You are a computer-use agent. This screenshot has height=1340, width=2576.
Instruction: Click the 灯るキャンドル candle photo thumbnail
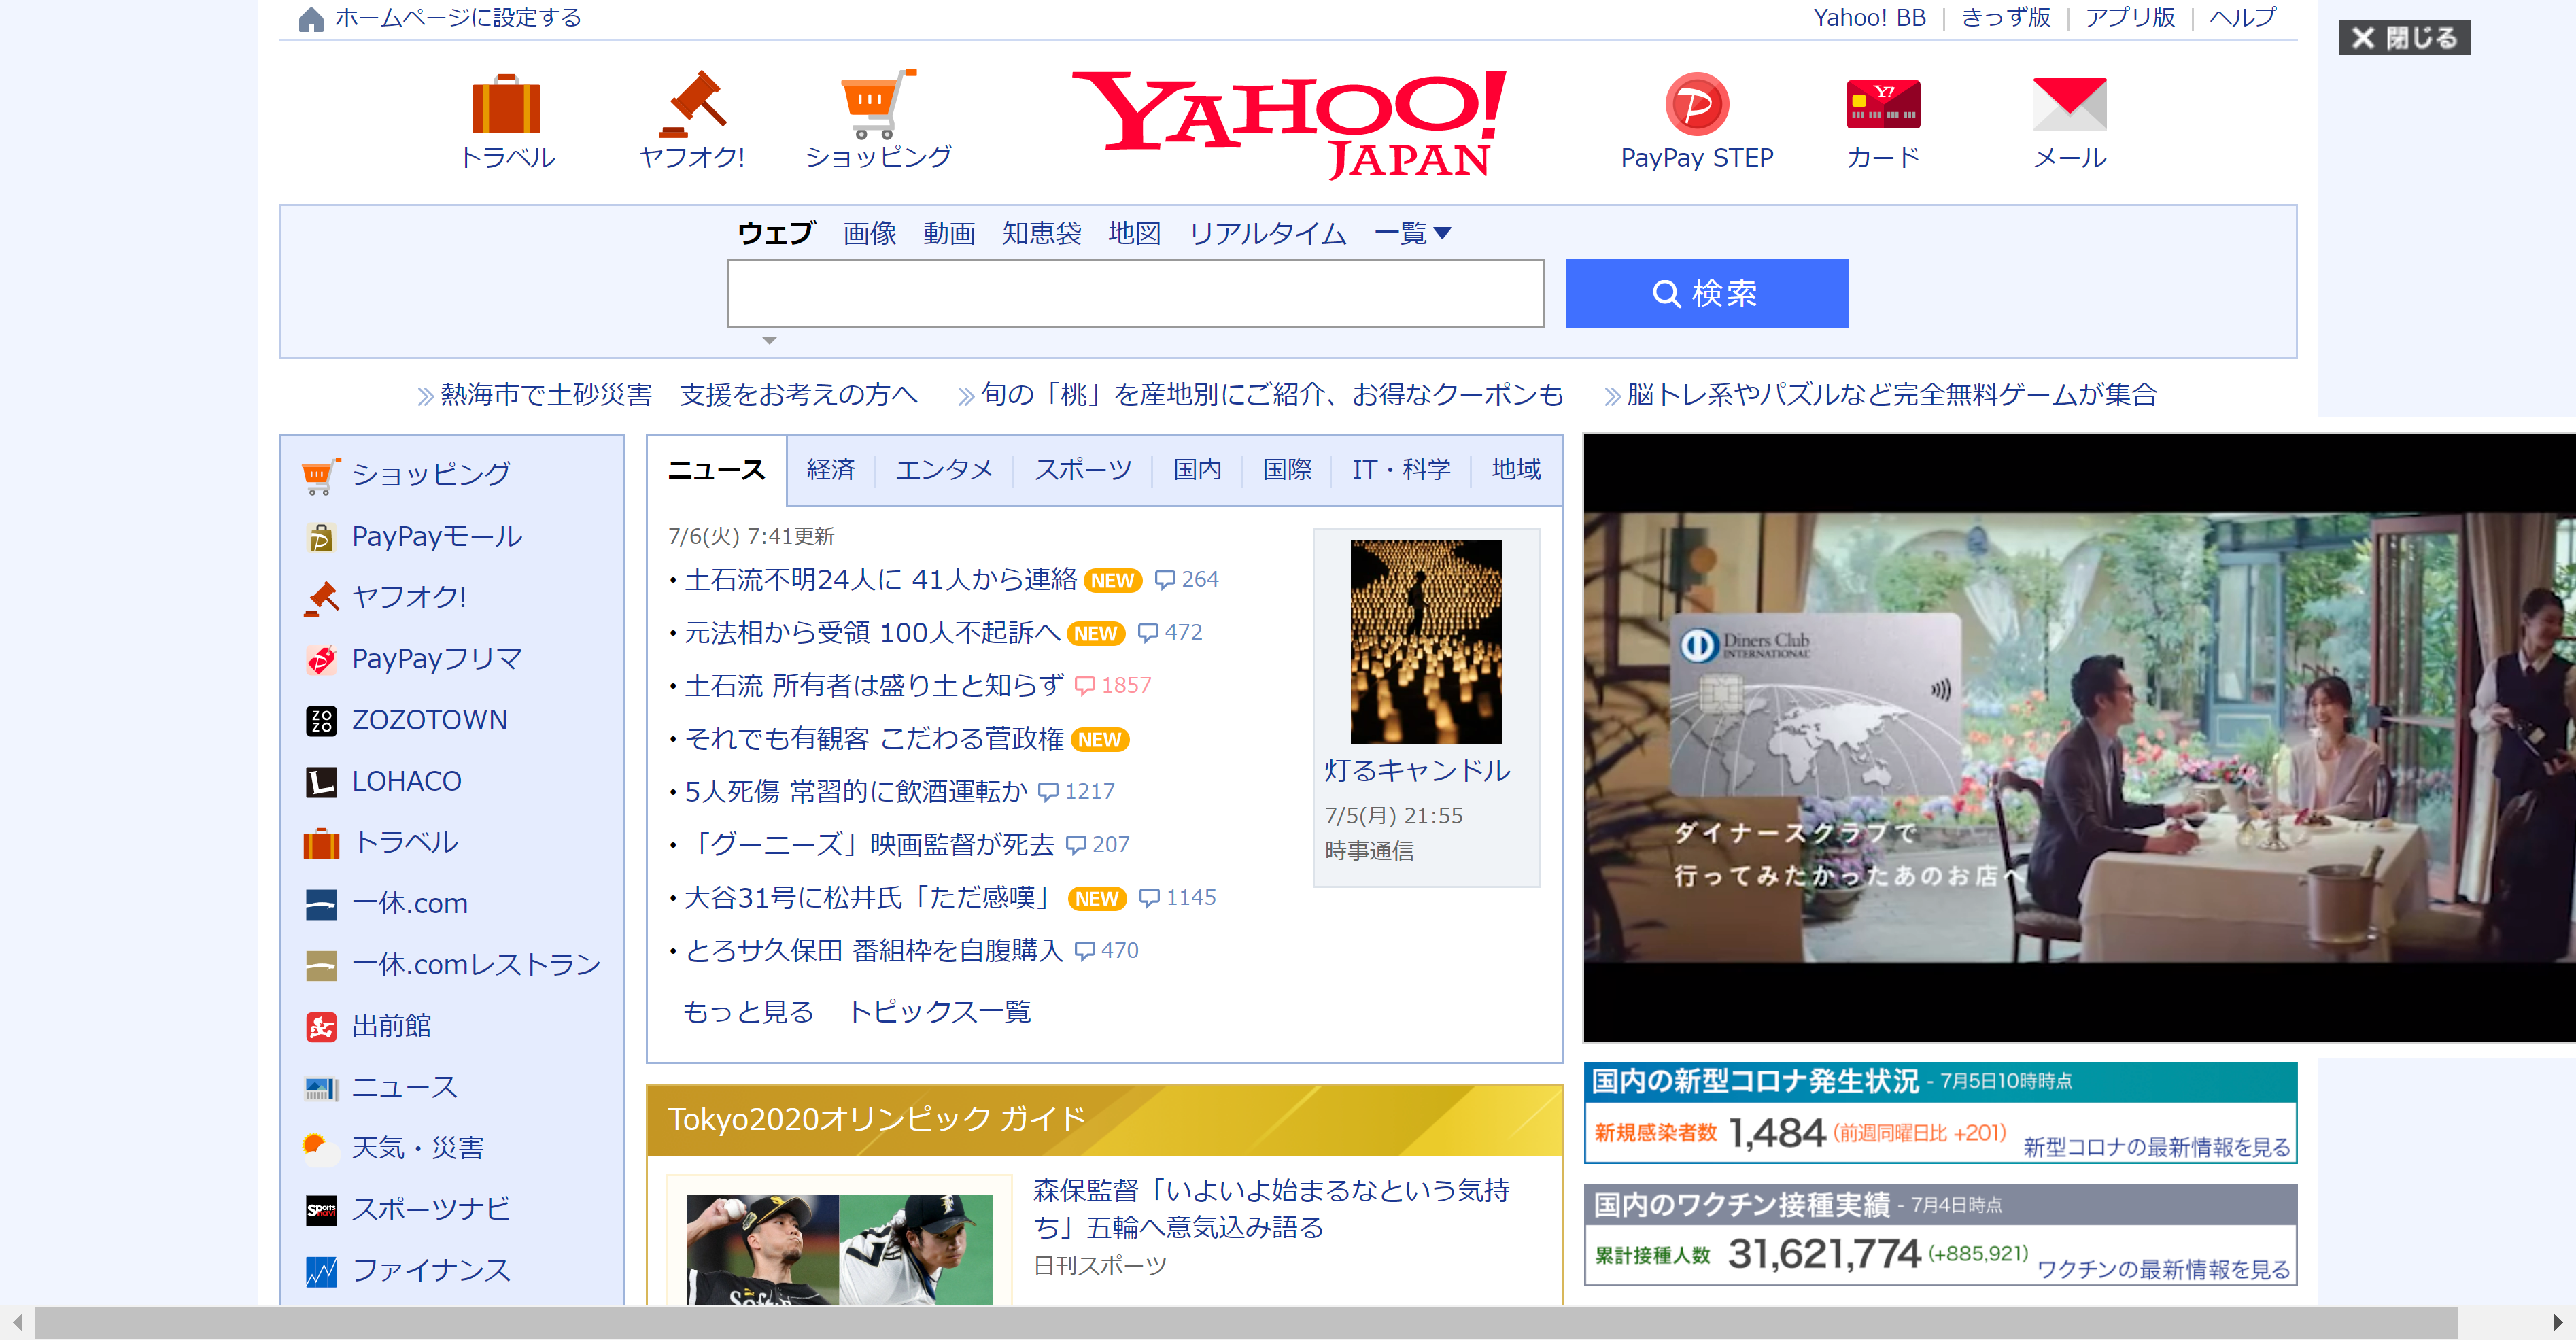coord(1426,641)
